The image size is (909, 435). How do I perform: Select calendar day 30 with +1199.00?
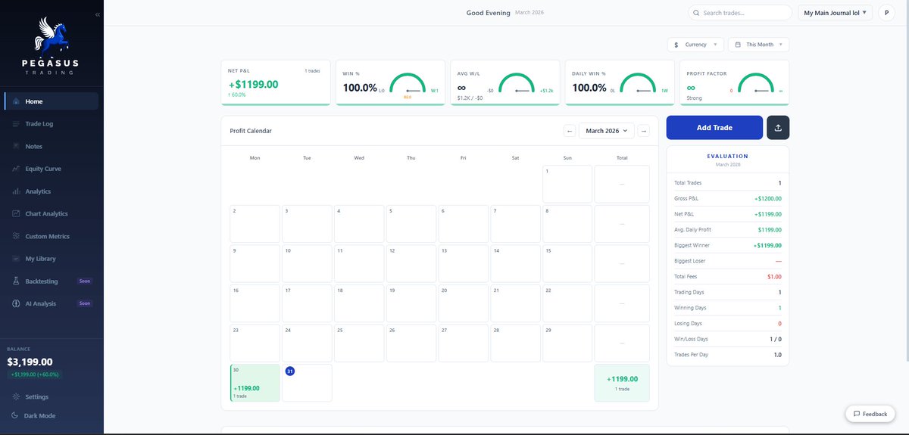click(x=255, y=383)
